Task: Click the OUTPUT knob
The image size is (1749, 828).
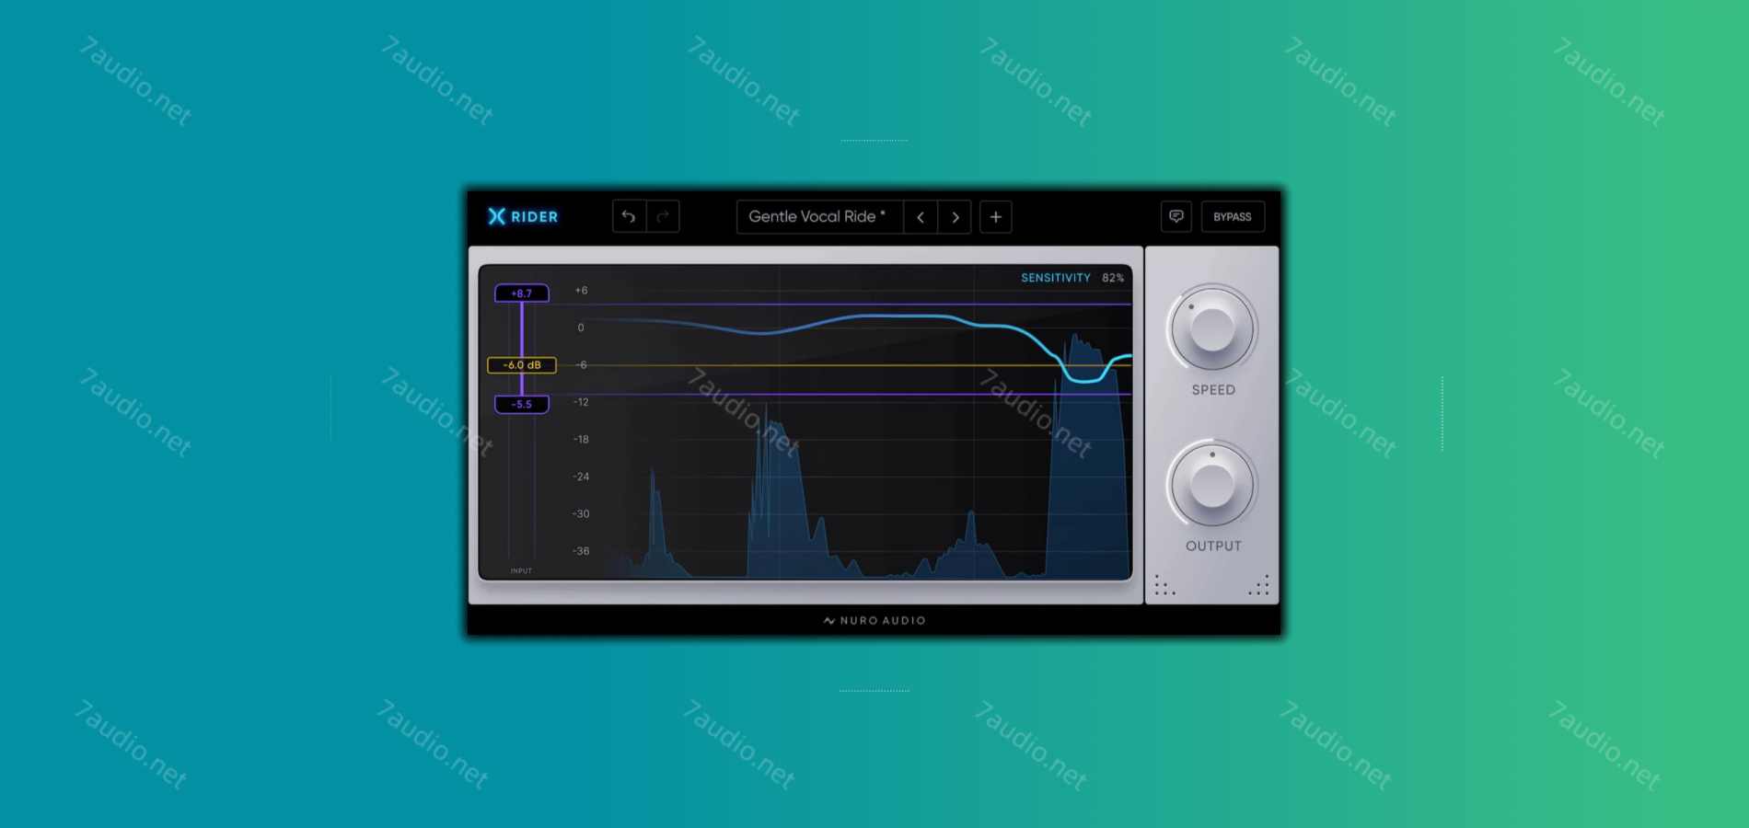Action: [x=1212, y=484]
